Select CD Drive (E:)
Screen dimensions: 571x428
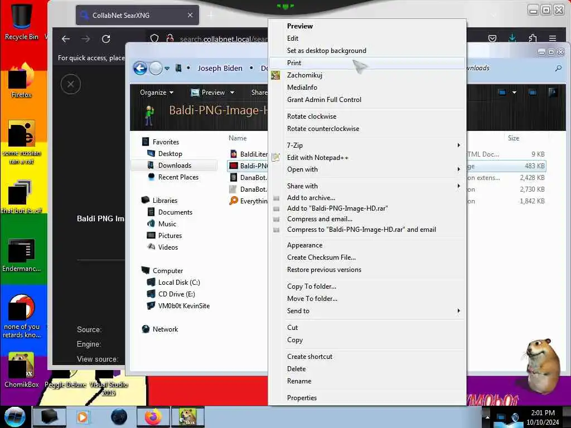click(176, 294)
